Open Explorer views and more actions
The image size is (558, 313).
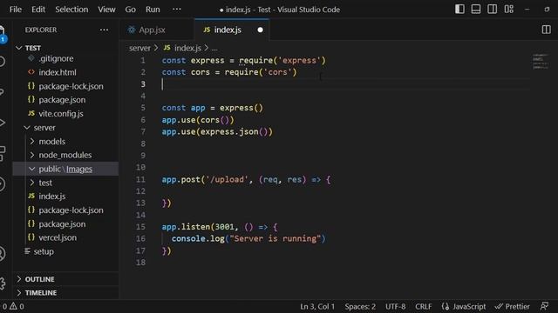(x=104, y=30)
